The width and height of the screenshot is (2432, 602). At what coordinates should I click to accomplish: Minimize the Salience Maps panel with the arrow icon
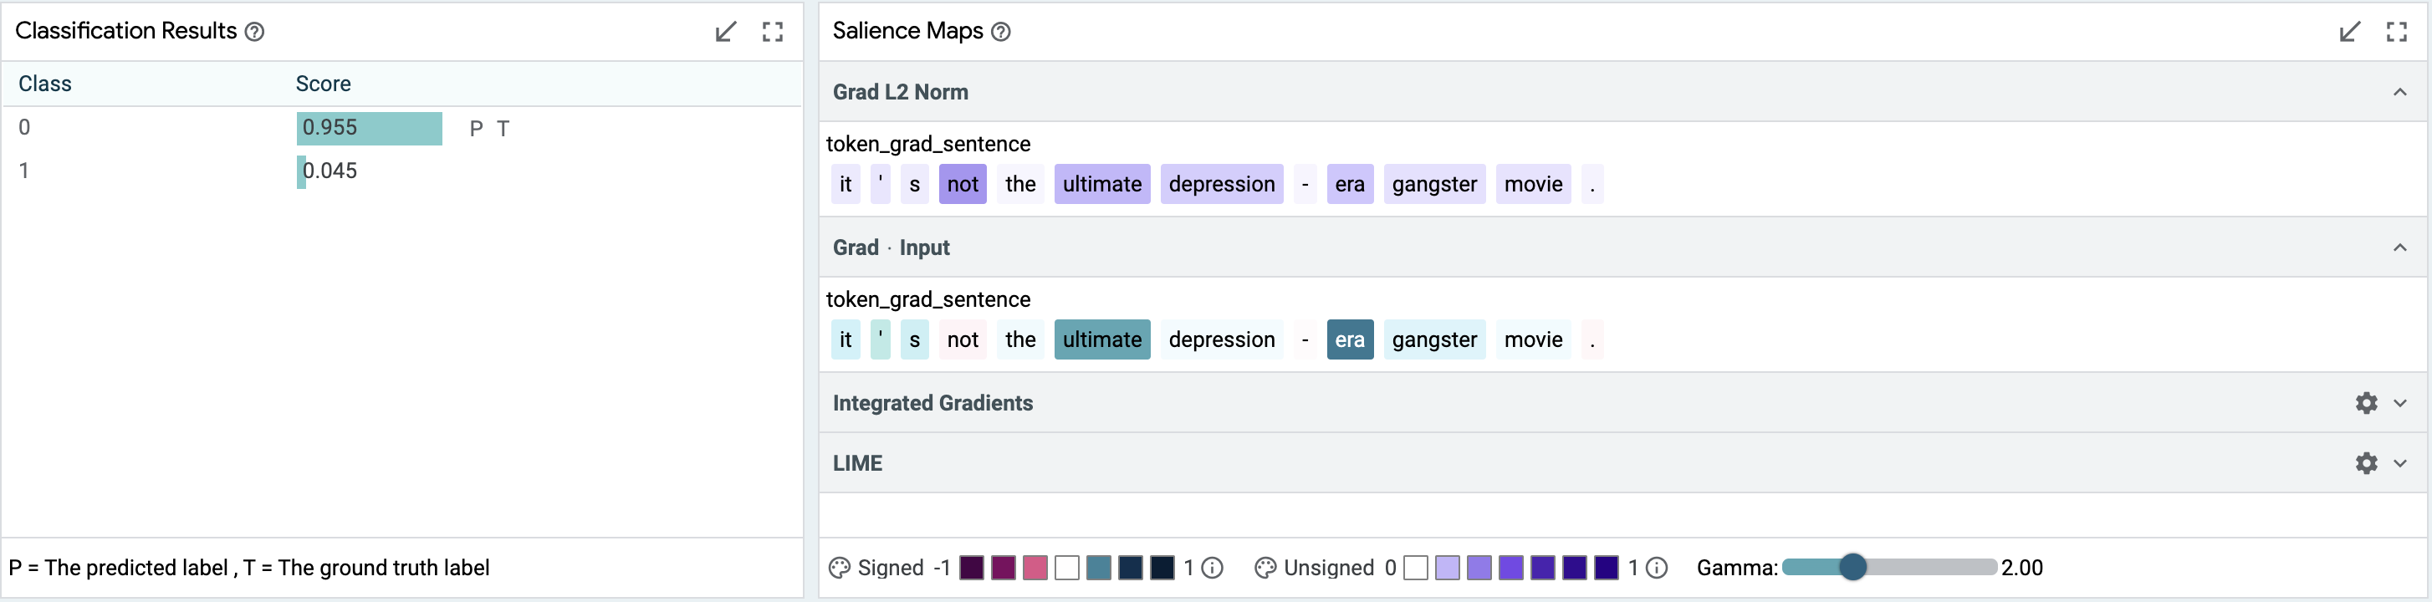[2350, 32]
